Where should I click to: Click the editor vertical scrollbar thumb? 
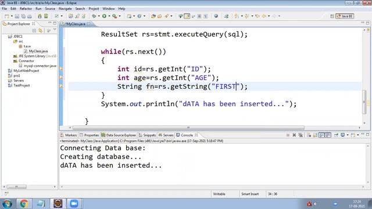[x=364, y=102]
